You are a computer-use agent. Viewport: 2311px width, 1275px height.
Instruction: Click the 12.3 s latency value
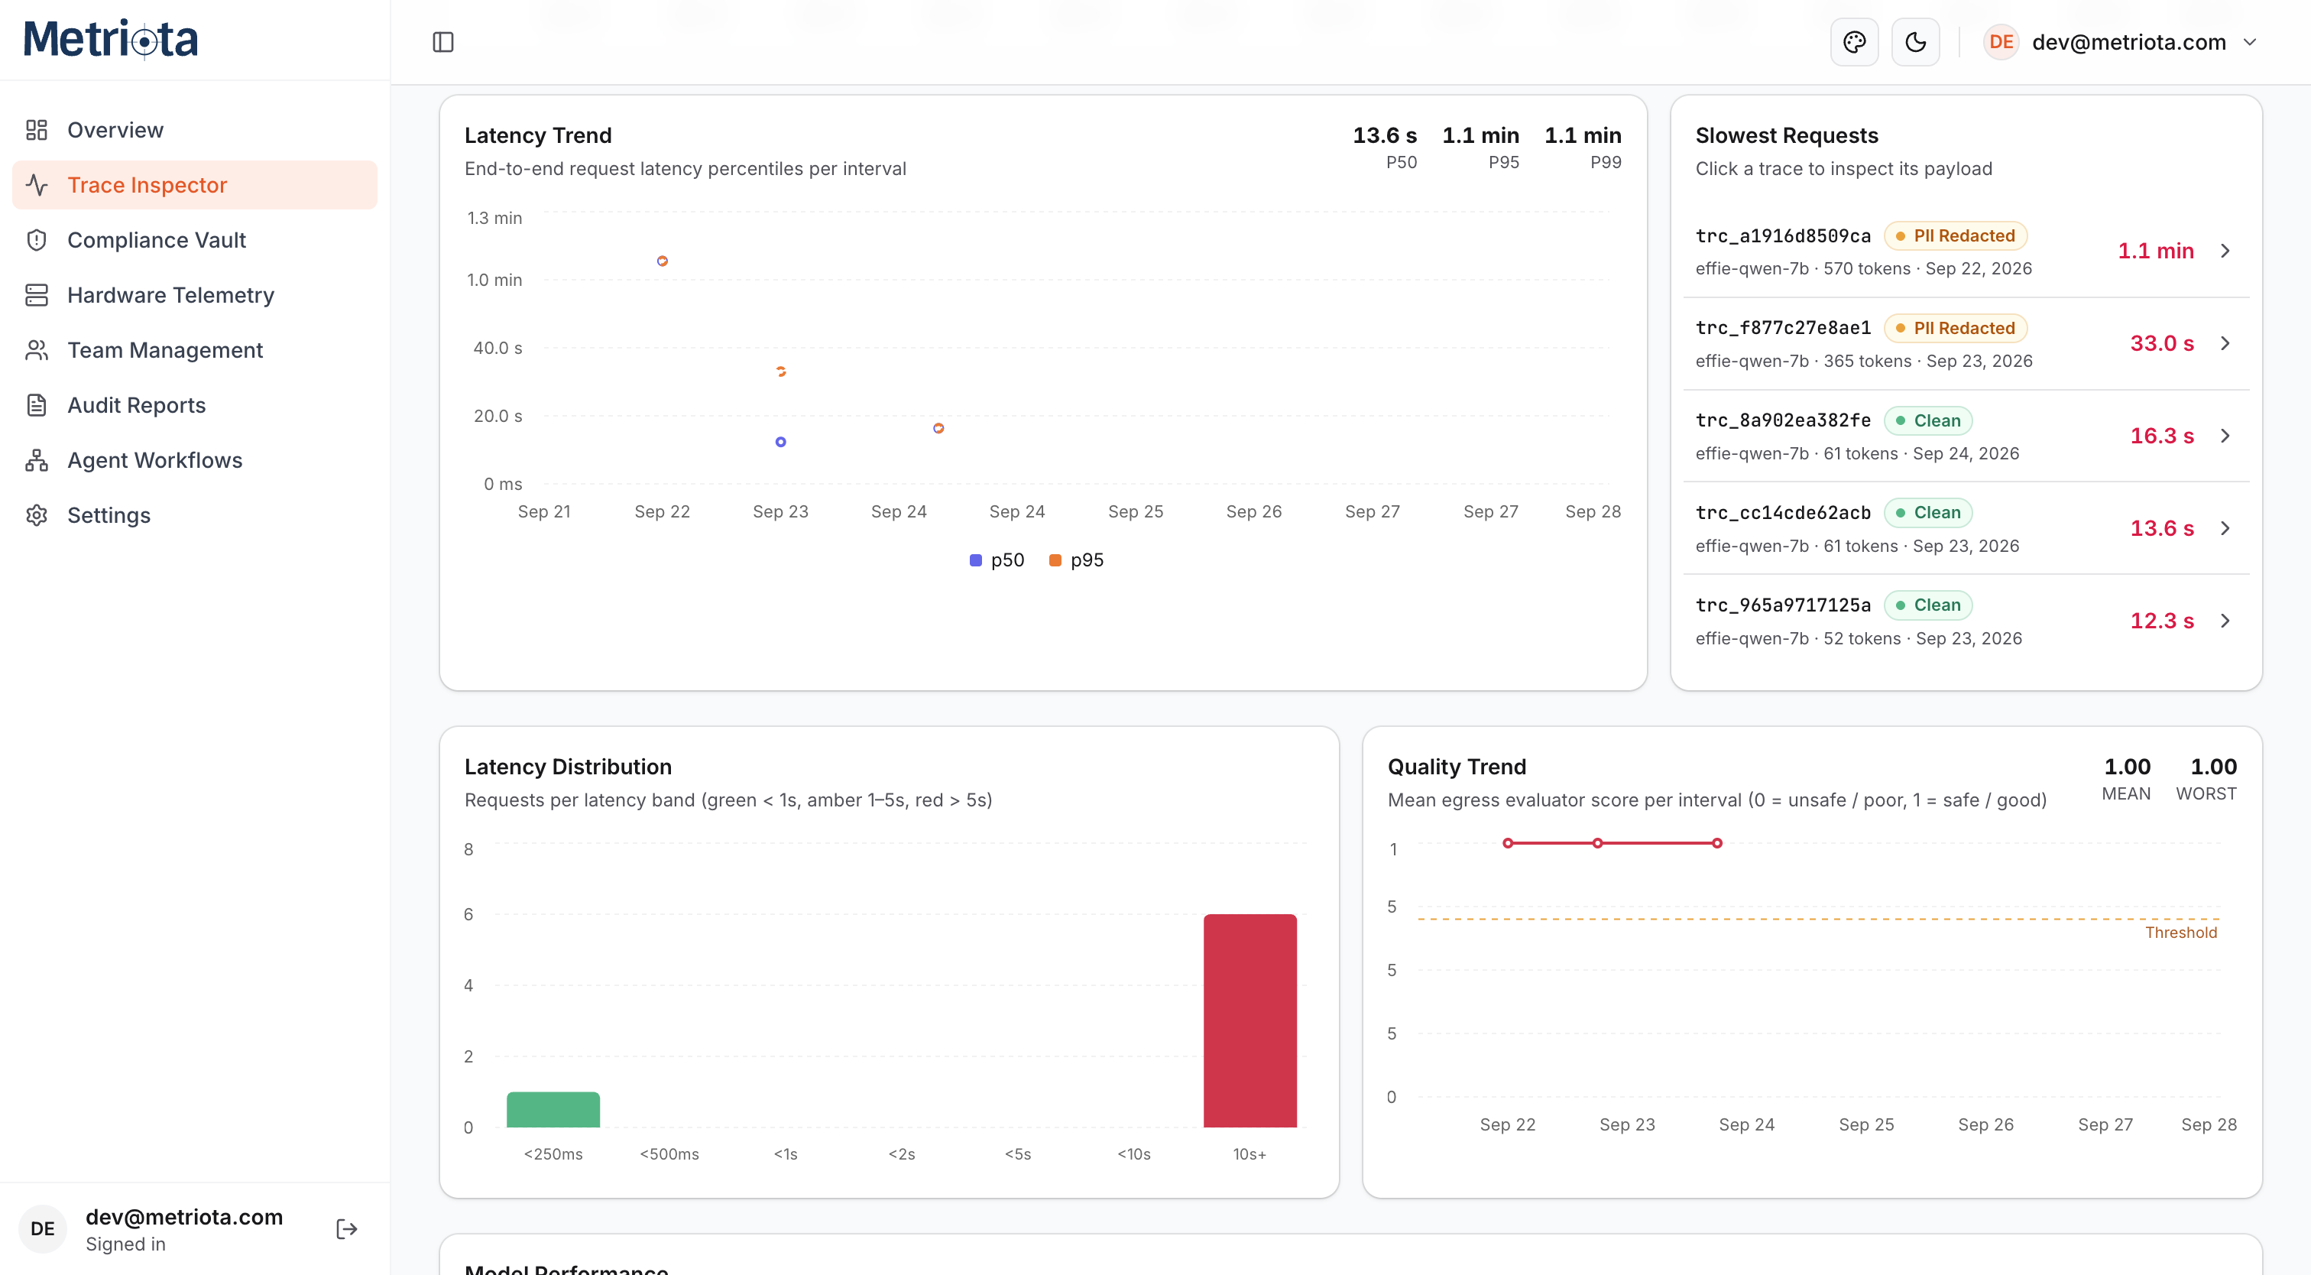coord(2161,621)
